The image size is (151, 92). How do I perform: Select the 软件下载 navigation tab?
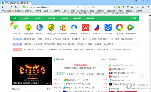click(25, 18)
